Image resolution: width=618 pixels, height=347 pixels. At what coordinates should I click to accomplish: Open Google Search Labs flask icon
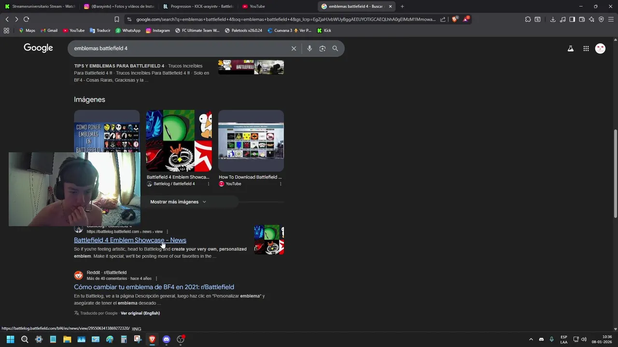(571, 48)
